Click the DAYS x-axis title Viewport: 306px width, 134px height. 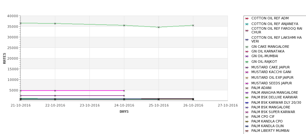click(124, 112)
